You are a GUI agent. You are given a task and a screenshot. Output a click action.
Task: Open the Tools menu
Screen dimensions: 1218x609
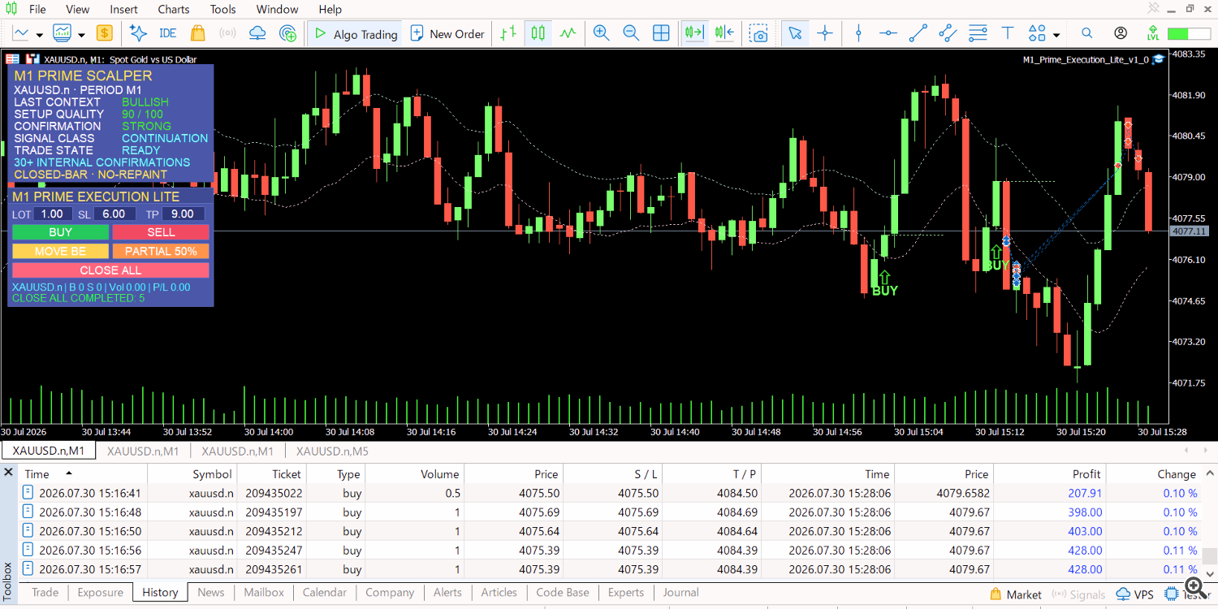[222, 9]
